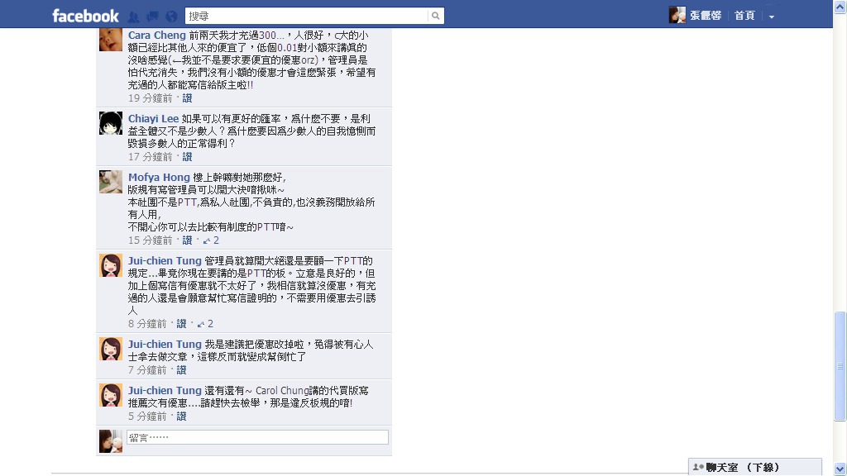Open the account dropdown arrow in header
Viewport: 847px width, 476px height.
[772, 17]
